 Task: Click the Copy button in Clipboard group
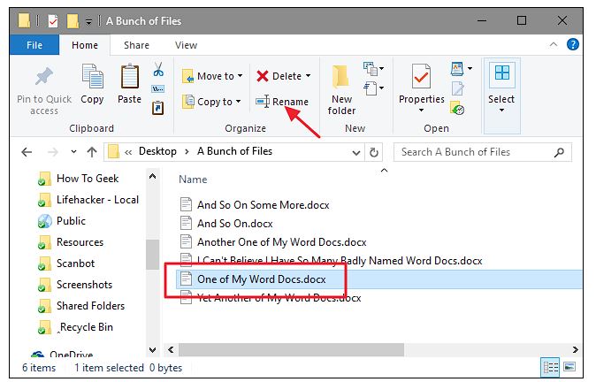[92, 84]
